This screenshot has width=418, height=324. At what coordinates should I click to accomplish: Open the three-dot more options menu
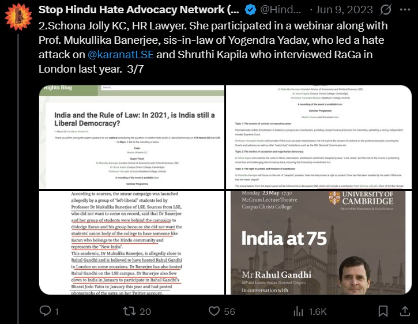tap(405, 10)
